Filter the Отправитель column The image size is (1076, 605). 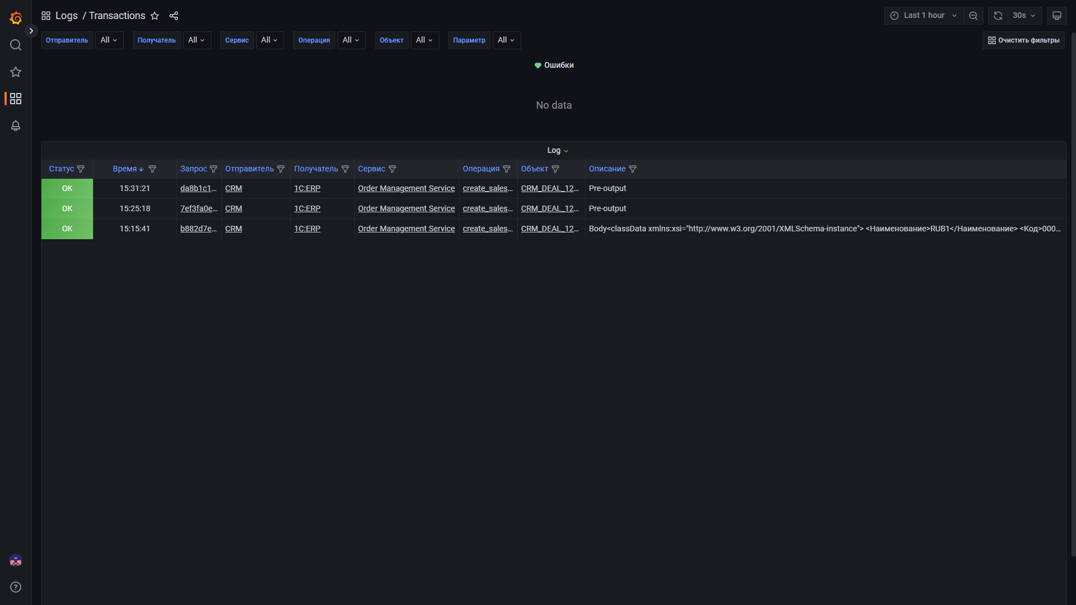pyautogui.click(x=281, y=169)
